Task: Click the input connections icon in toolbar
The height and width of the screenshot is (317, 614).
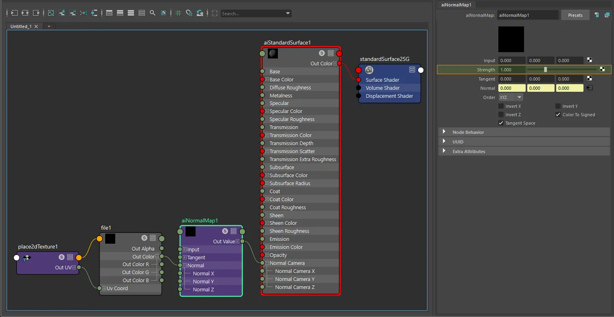Action: click(x=14, y=13)
